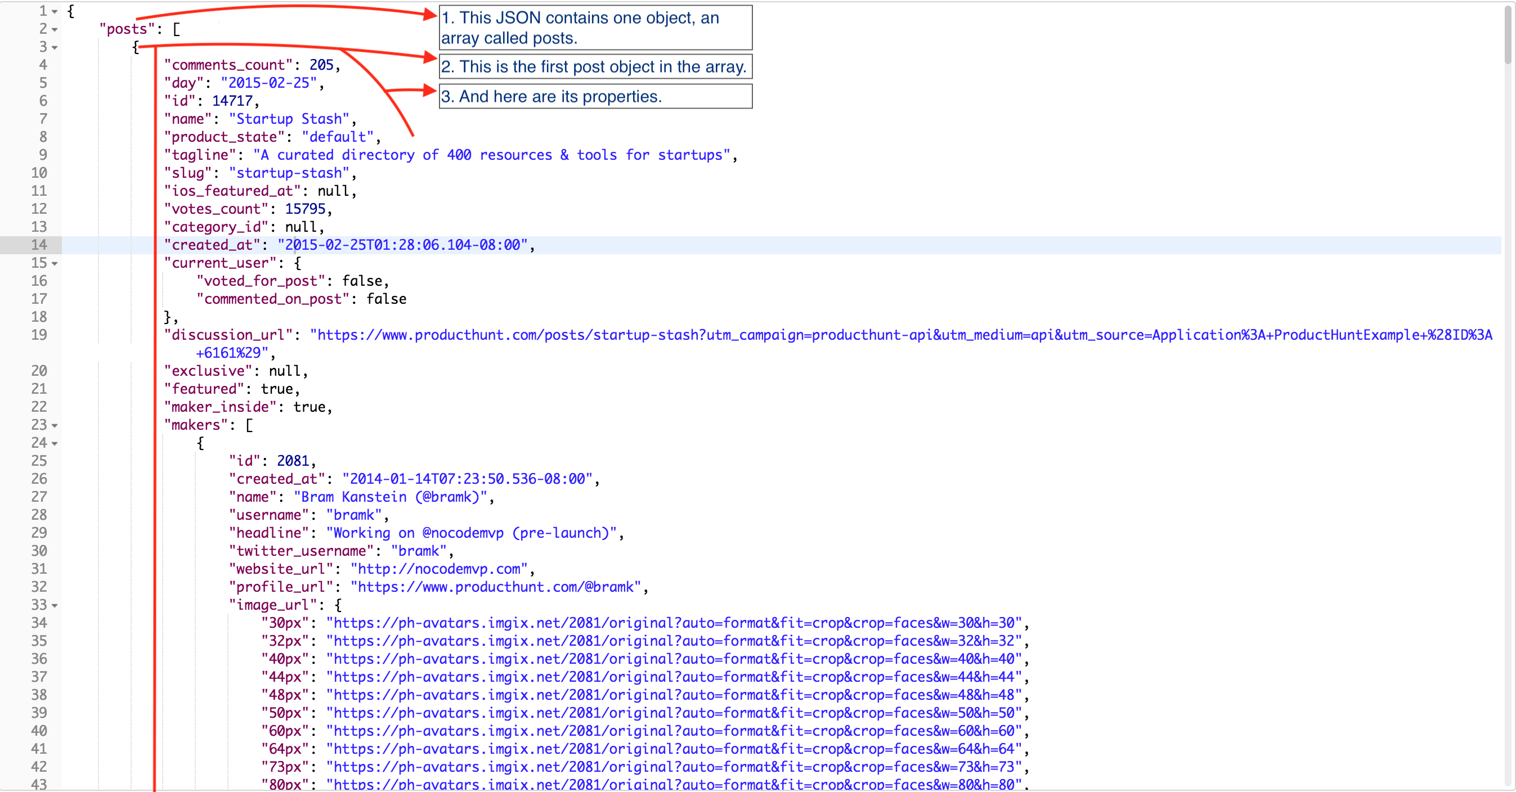This screenshot has width=1516, height=792.
Task: Click the "ios_featured_at" key
Action: point(232,191)
